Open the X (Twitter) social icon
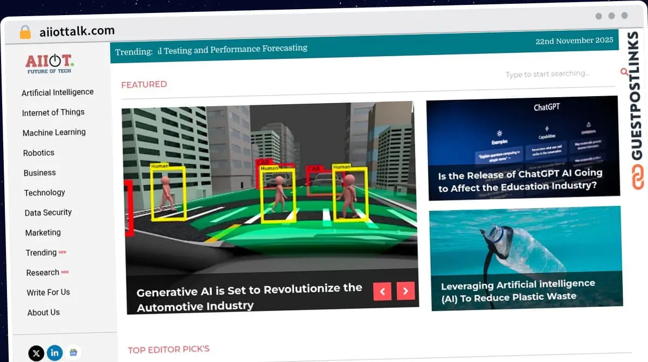The width and height of the screenshot is (648, 362). coord(36,353)
